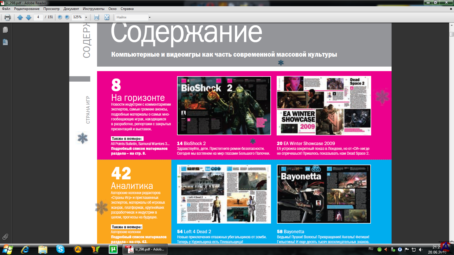Go to previous page with up arrow
Screen dimensions: 454x255
pyautogui.click(x=20, y=17)
